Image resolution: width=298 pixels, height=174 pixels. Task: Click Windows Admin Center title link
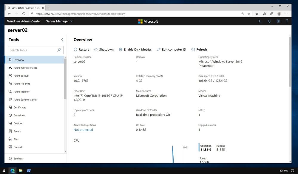pos(24,21)
